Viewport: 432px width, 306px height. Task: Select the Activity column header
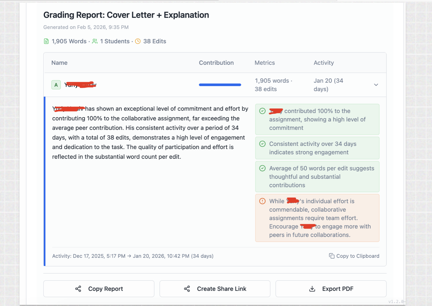pyautogui.click(x=323, y=63)
